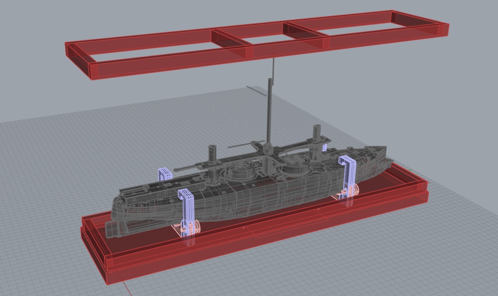
Task: Select the ship's left funnel
Action: [212, 156]
